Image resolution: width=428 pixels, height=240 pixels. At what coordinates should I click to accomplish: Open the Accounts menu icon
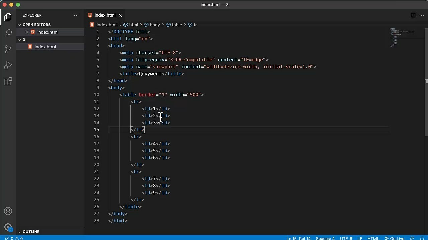click(x=8, y=211)
